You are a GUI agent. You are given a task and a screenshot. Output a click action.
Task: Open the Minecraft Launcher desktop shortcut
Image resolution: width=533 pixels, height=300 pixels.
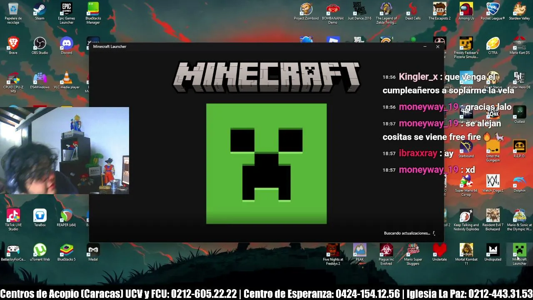coord(519,255)
